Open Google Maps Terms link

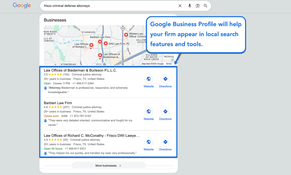[x=169, y=64]
